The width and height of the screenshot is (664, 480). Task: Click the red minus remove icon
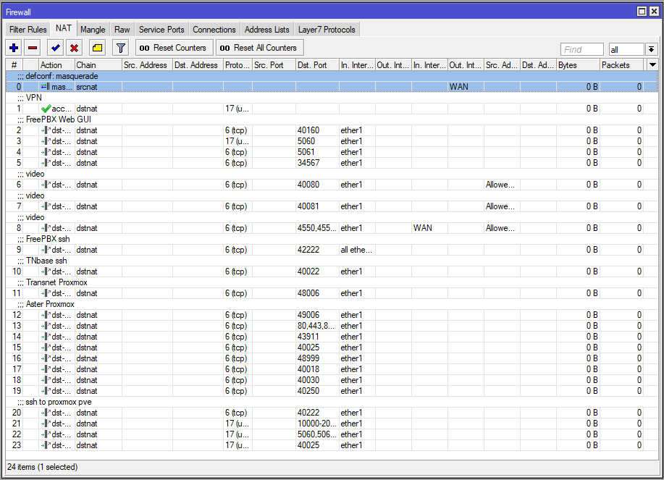33,48
